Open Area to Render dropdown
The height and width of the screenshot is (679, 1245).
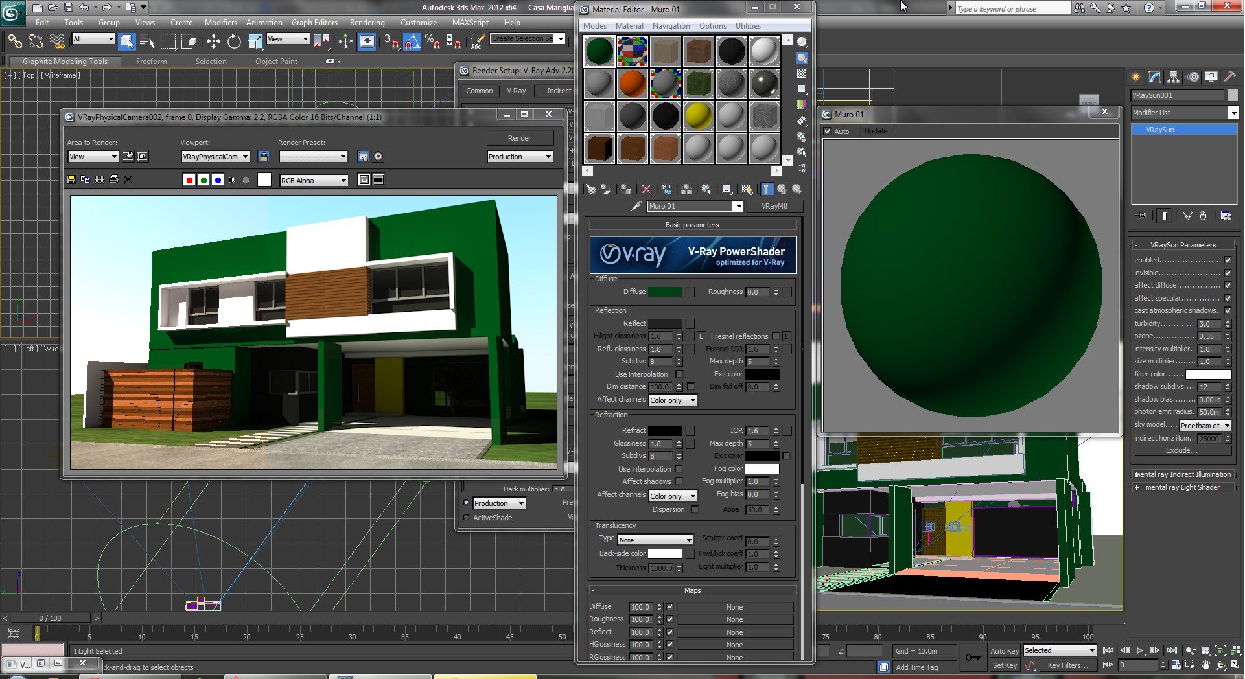[93, 157]
